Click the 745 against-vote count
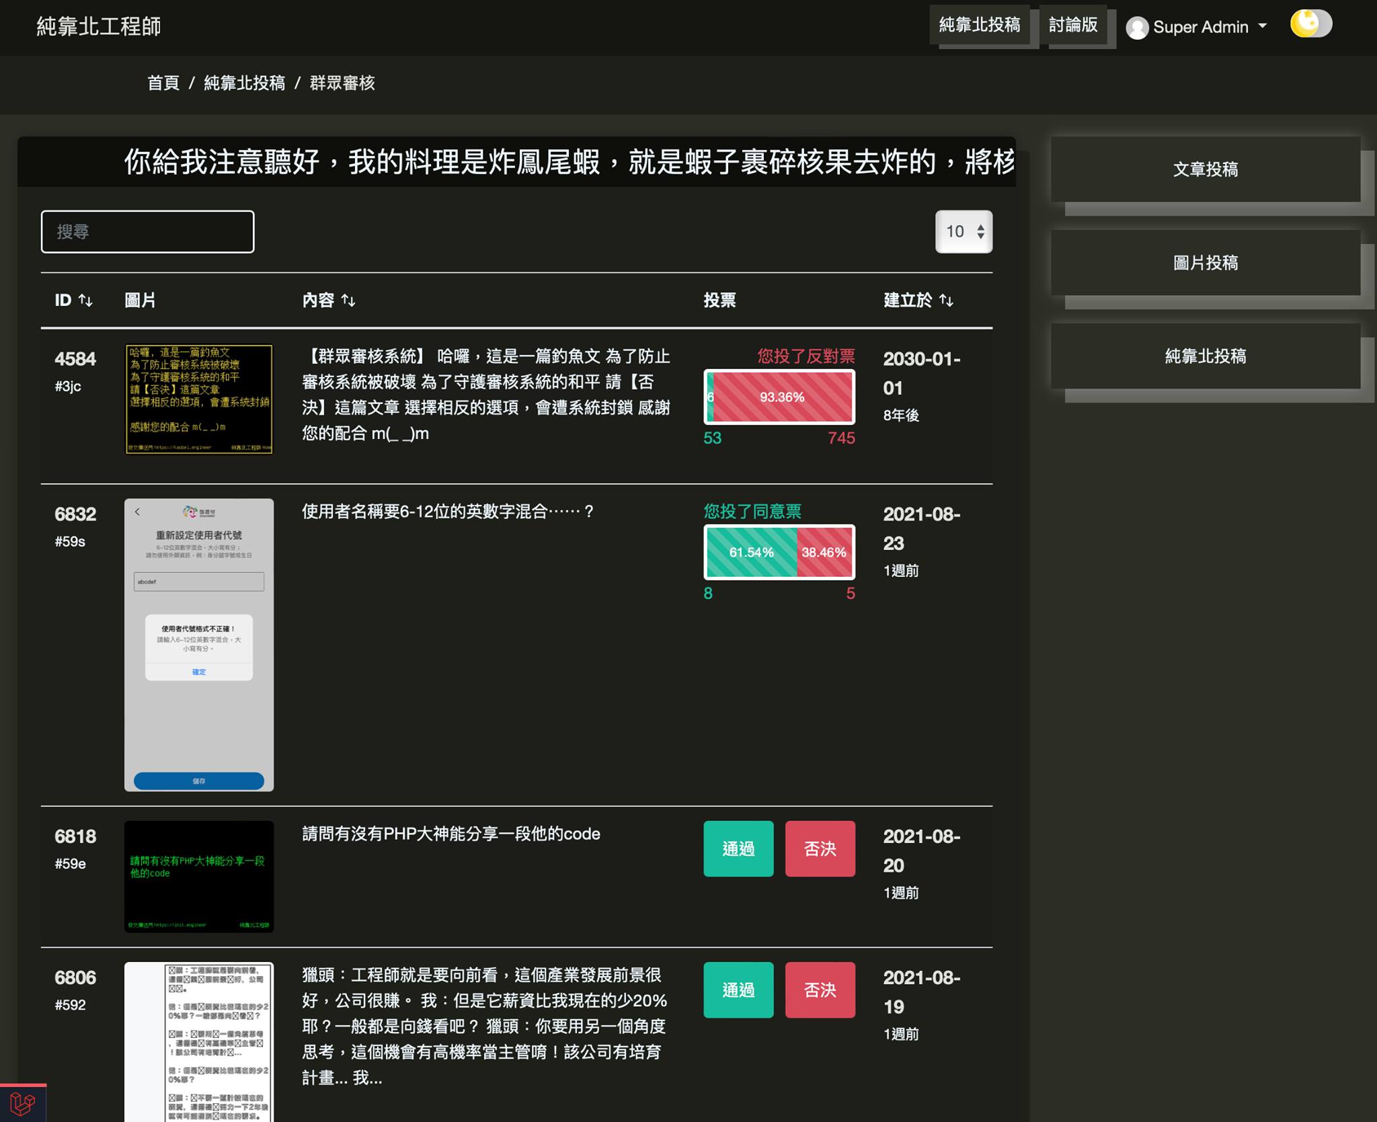The height and width of the screenshot is (1122, 1377). (x=841, y=438)
